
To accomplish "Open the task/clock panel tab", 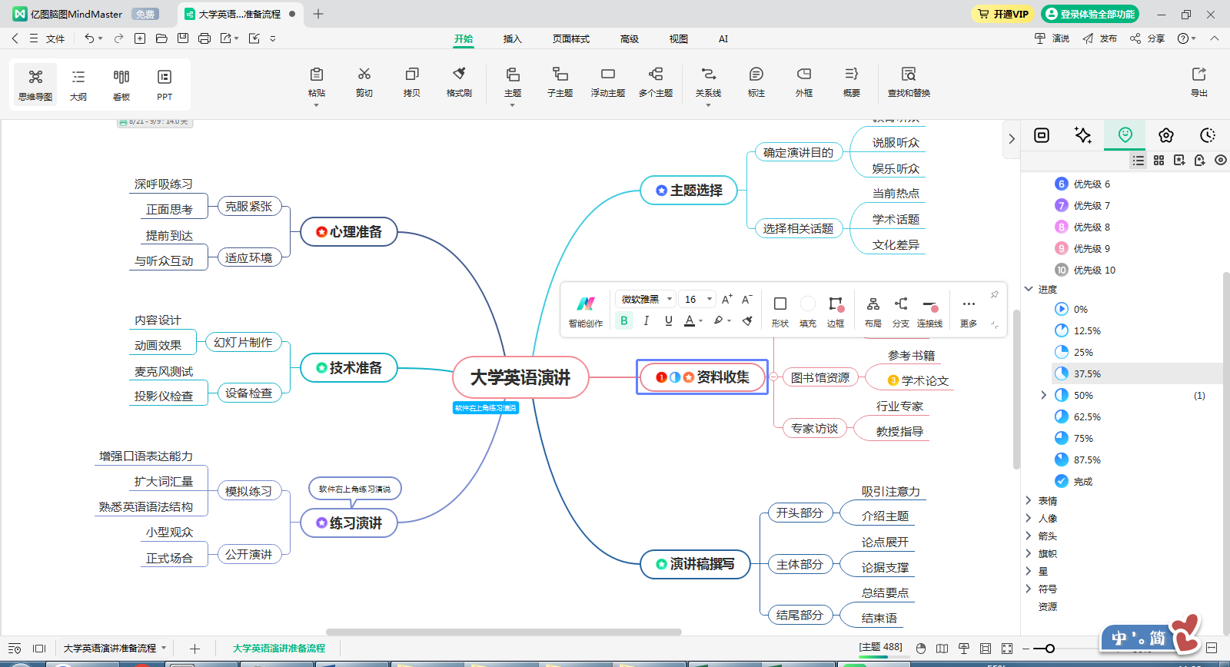I will coord(1208,135).
